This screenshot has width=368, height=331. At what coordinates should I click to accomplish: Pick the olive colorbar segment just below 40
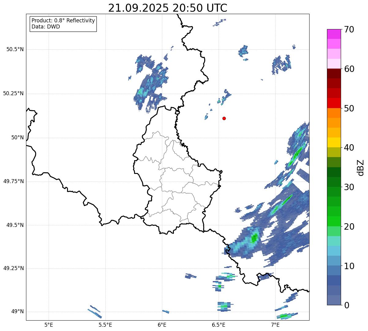tap(334, 152)
